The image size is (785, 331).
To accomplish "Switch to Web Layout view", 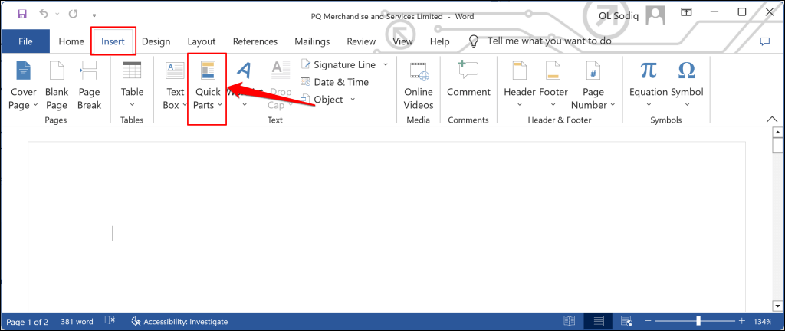I will (626, 321).
